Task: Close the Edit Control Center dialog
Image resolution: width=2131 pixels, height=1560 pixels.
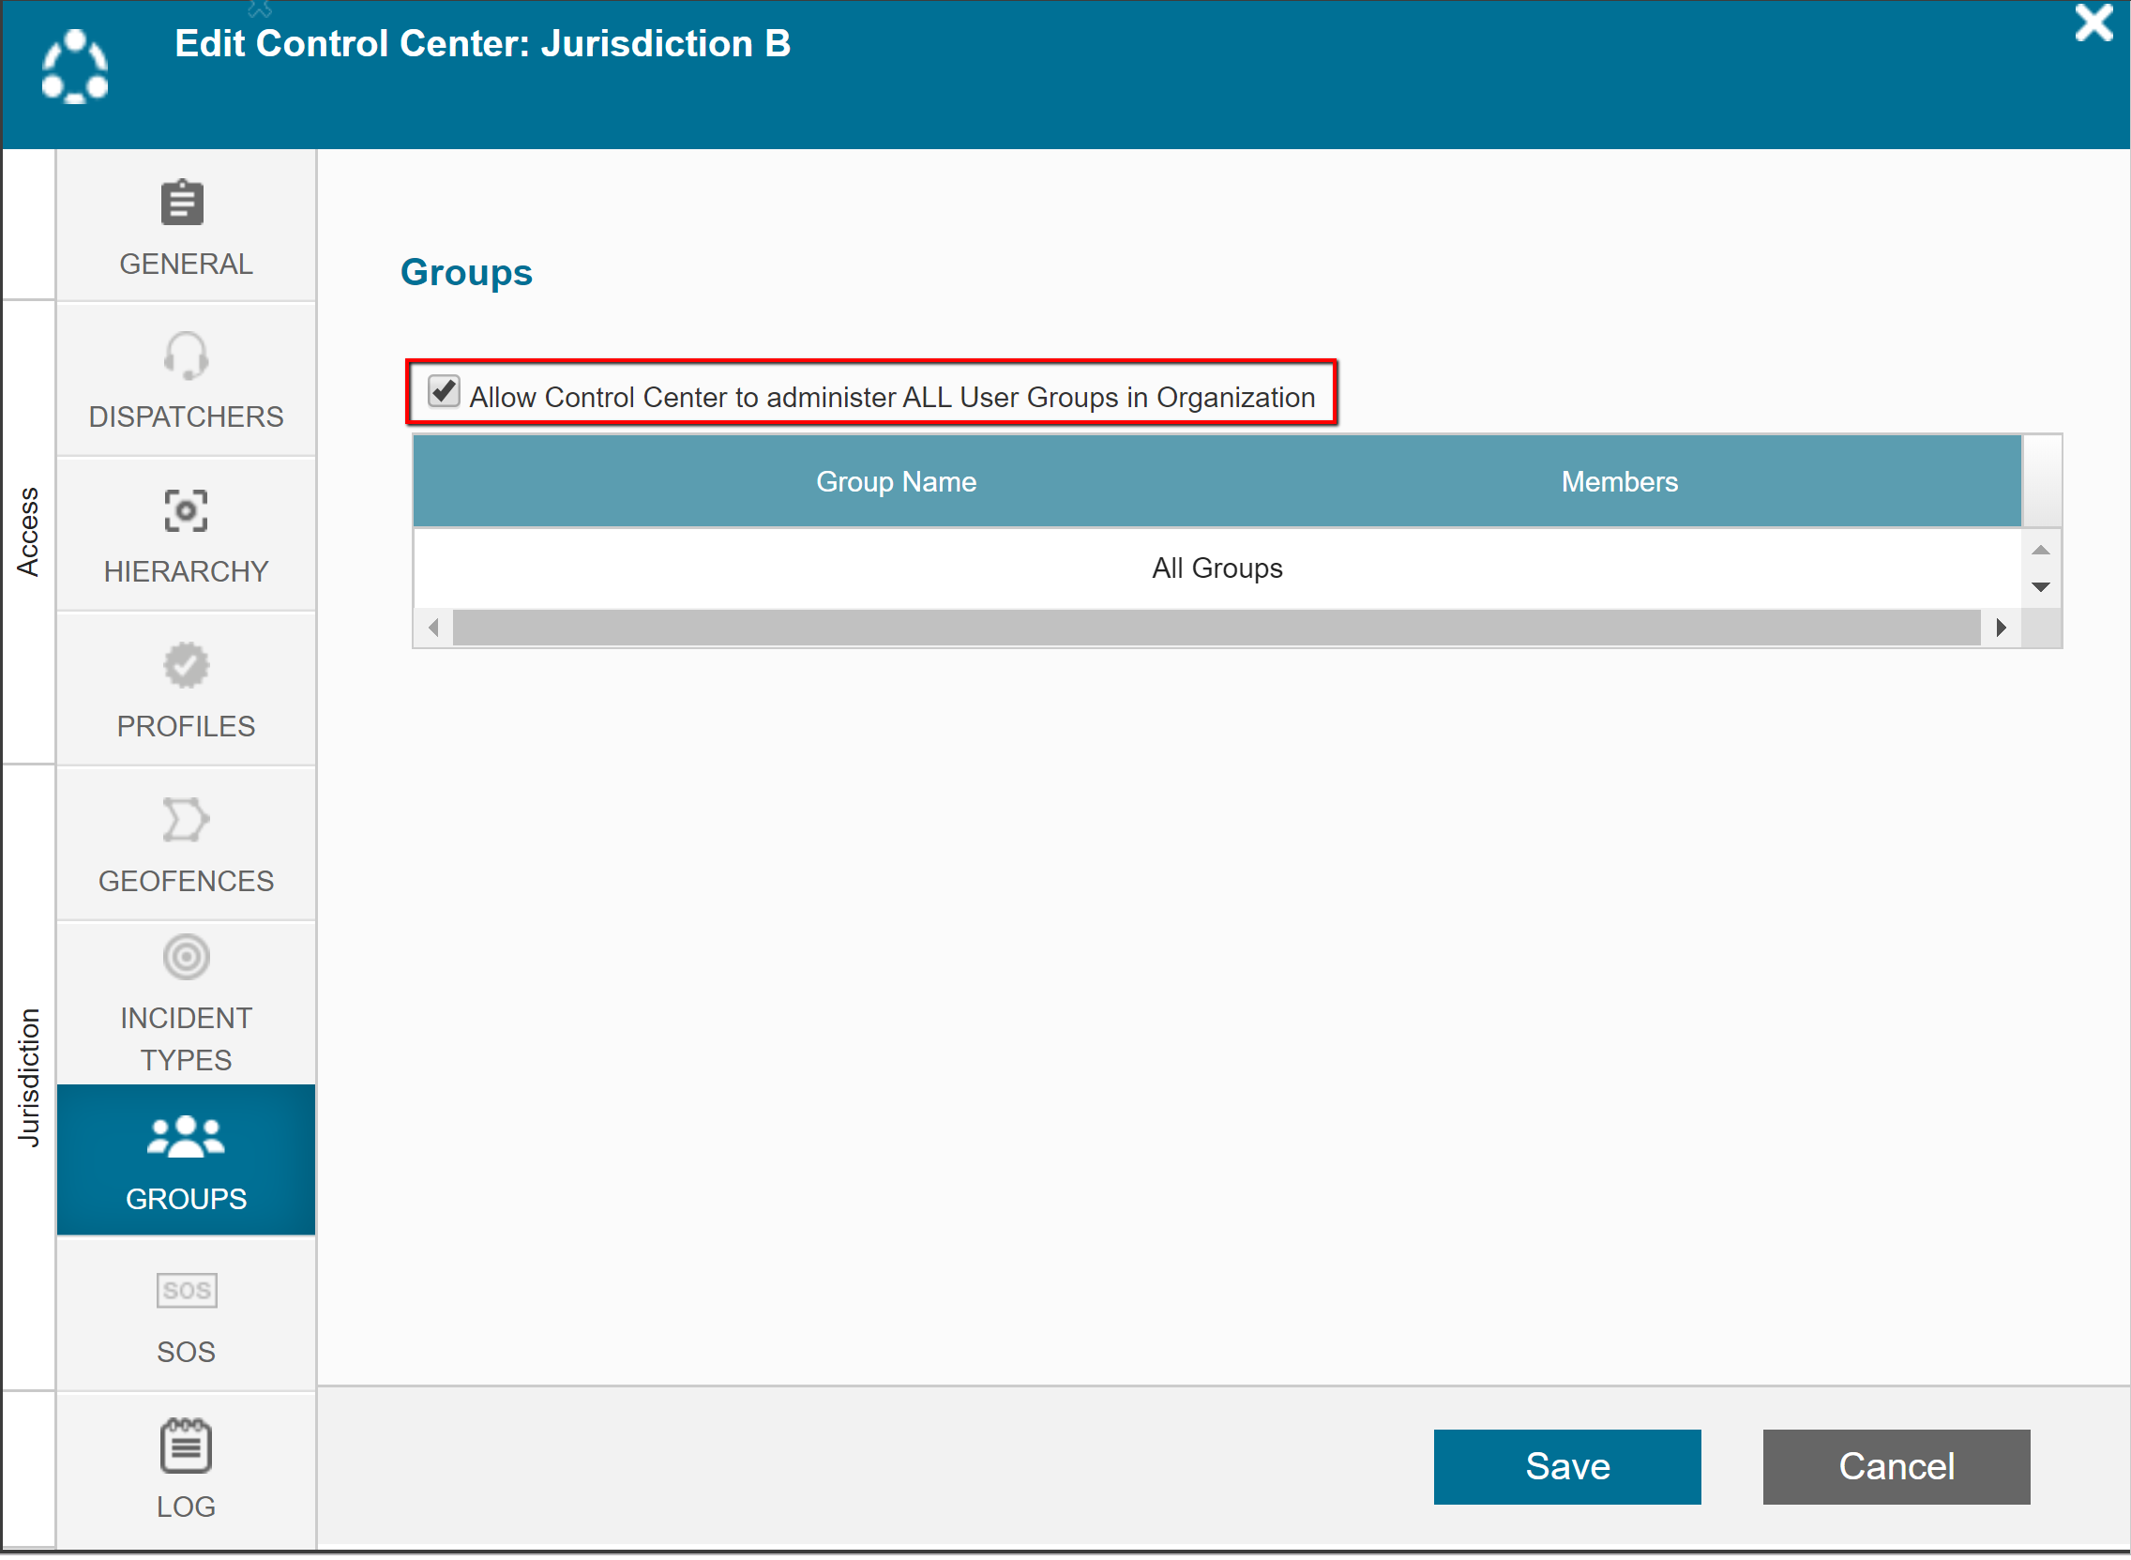Action: pyautogui.click(x=2093, y=23)
